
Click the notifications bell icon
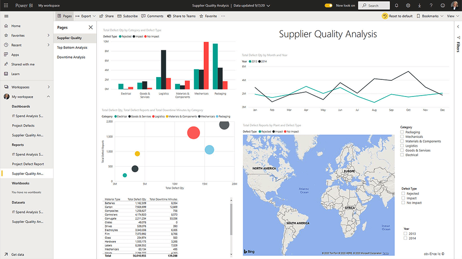click(396, 6)
